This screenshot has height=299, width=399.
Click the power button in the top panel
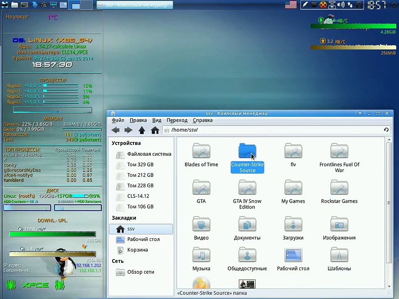click(394, 5)
